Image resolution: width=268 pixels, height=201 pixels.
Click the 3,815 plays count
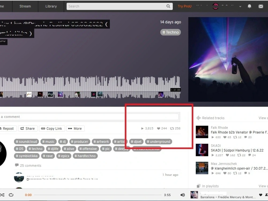tap(147, 128)
